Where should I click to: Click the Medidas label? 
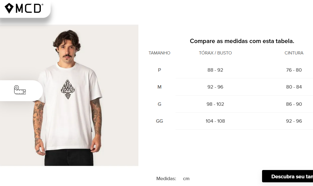coord(166,179)
